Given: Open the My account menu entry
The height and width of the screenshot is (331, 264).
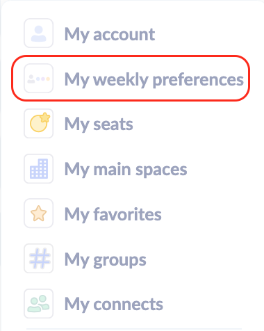Looking at the screenshot, I should 110,35.
